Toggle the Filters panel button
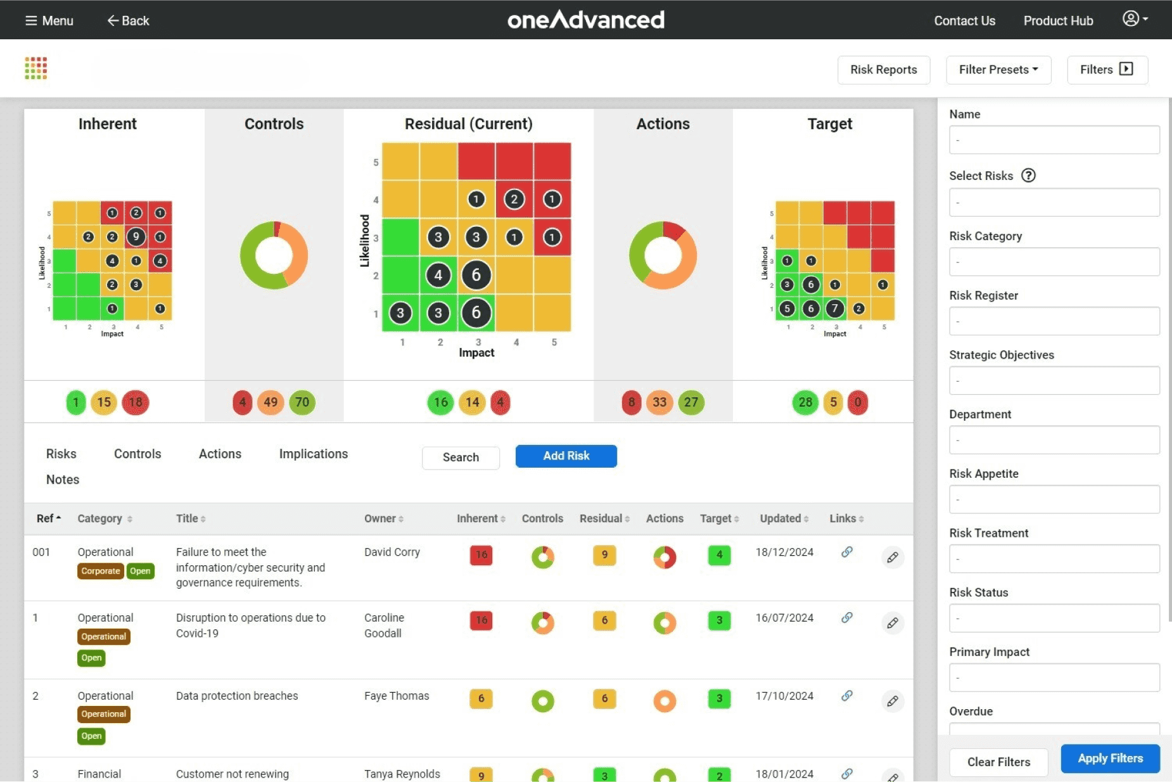The height and width of the screenshot is (782, 1172). (1107, 70)
